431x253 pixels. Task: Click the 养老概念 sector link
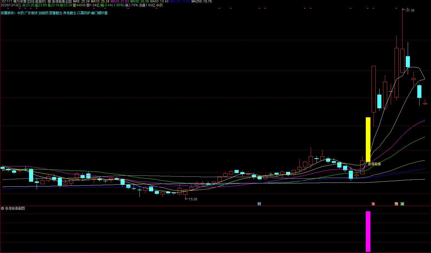(x=70, y=13)
